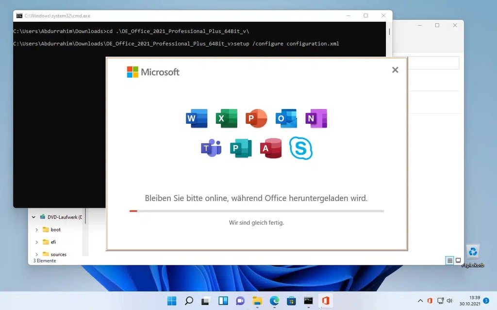Click the '3 Elemente' status text

[45, 261]
